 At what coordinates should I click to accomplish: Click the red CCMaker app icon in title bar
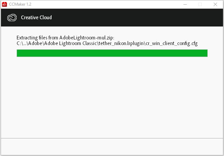(x=4, y=4)
